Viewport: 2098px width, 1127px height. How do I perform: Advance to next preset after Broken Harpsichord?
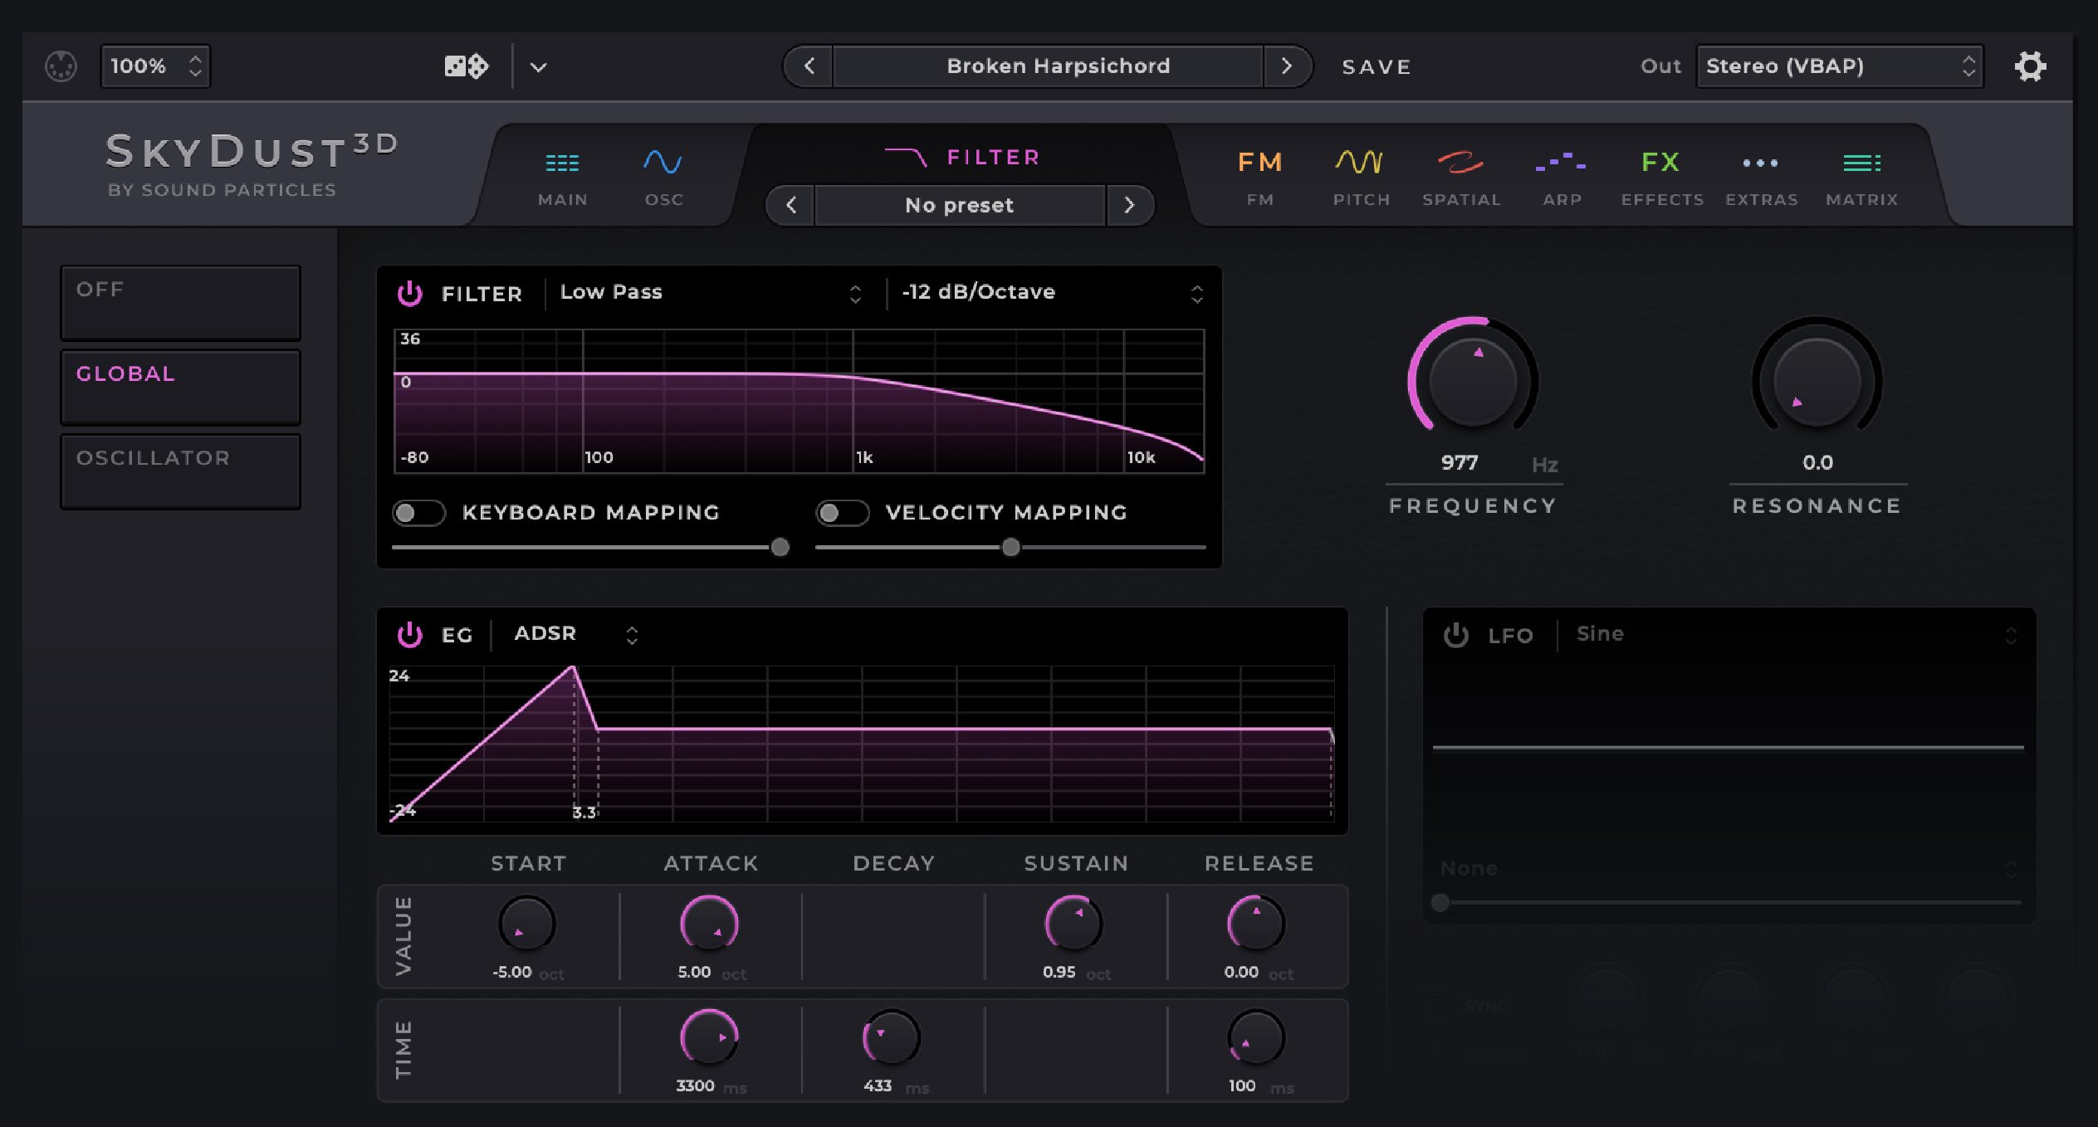(x=1288, y=66)
